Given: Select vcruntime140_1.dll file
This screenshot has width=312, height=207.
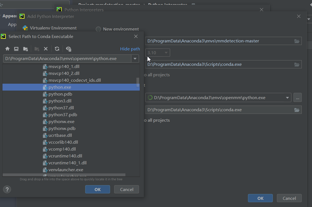Looking at the screenshot, I should pyautogui.click(x=68, y=163).
